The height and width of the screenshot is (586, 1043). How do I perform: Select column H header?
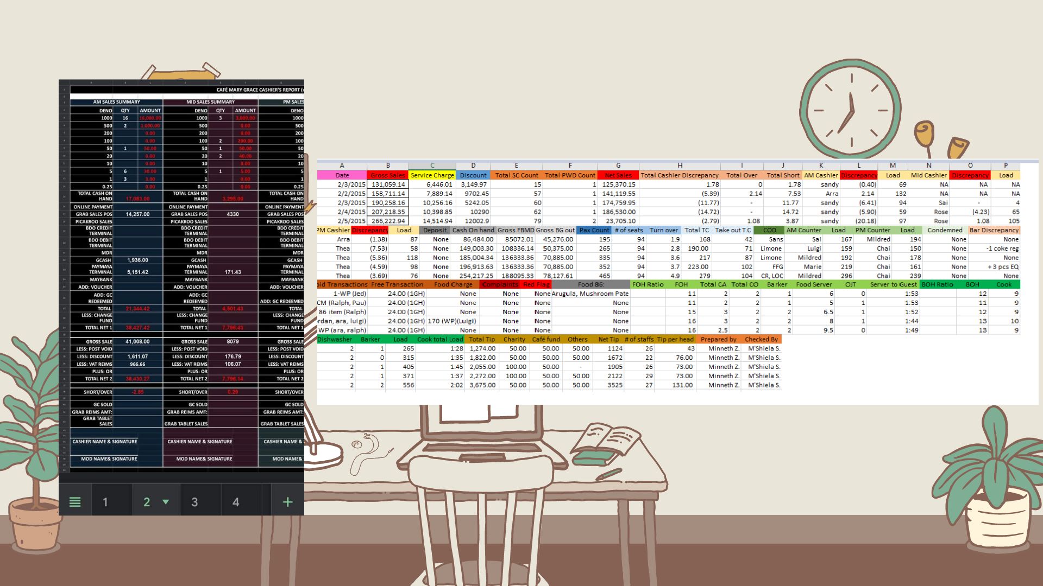[680, 165]
